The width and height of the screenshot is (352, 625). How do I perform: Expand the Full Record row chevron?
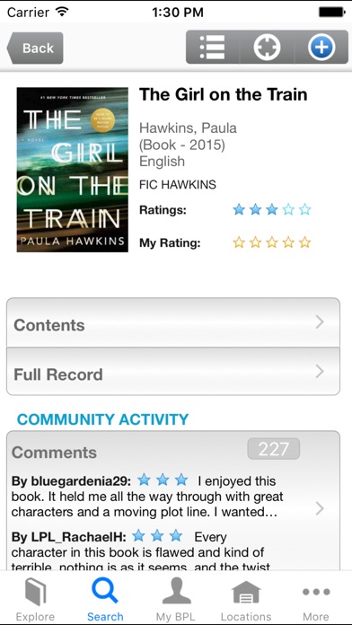(320, 372)
